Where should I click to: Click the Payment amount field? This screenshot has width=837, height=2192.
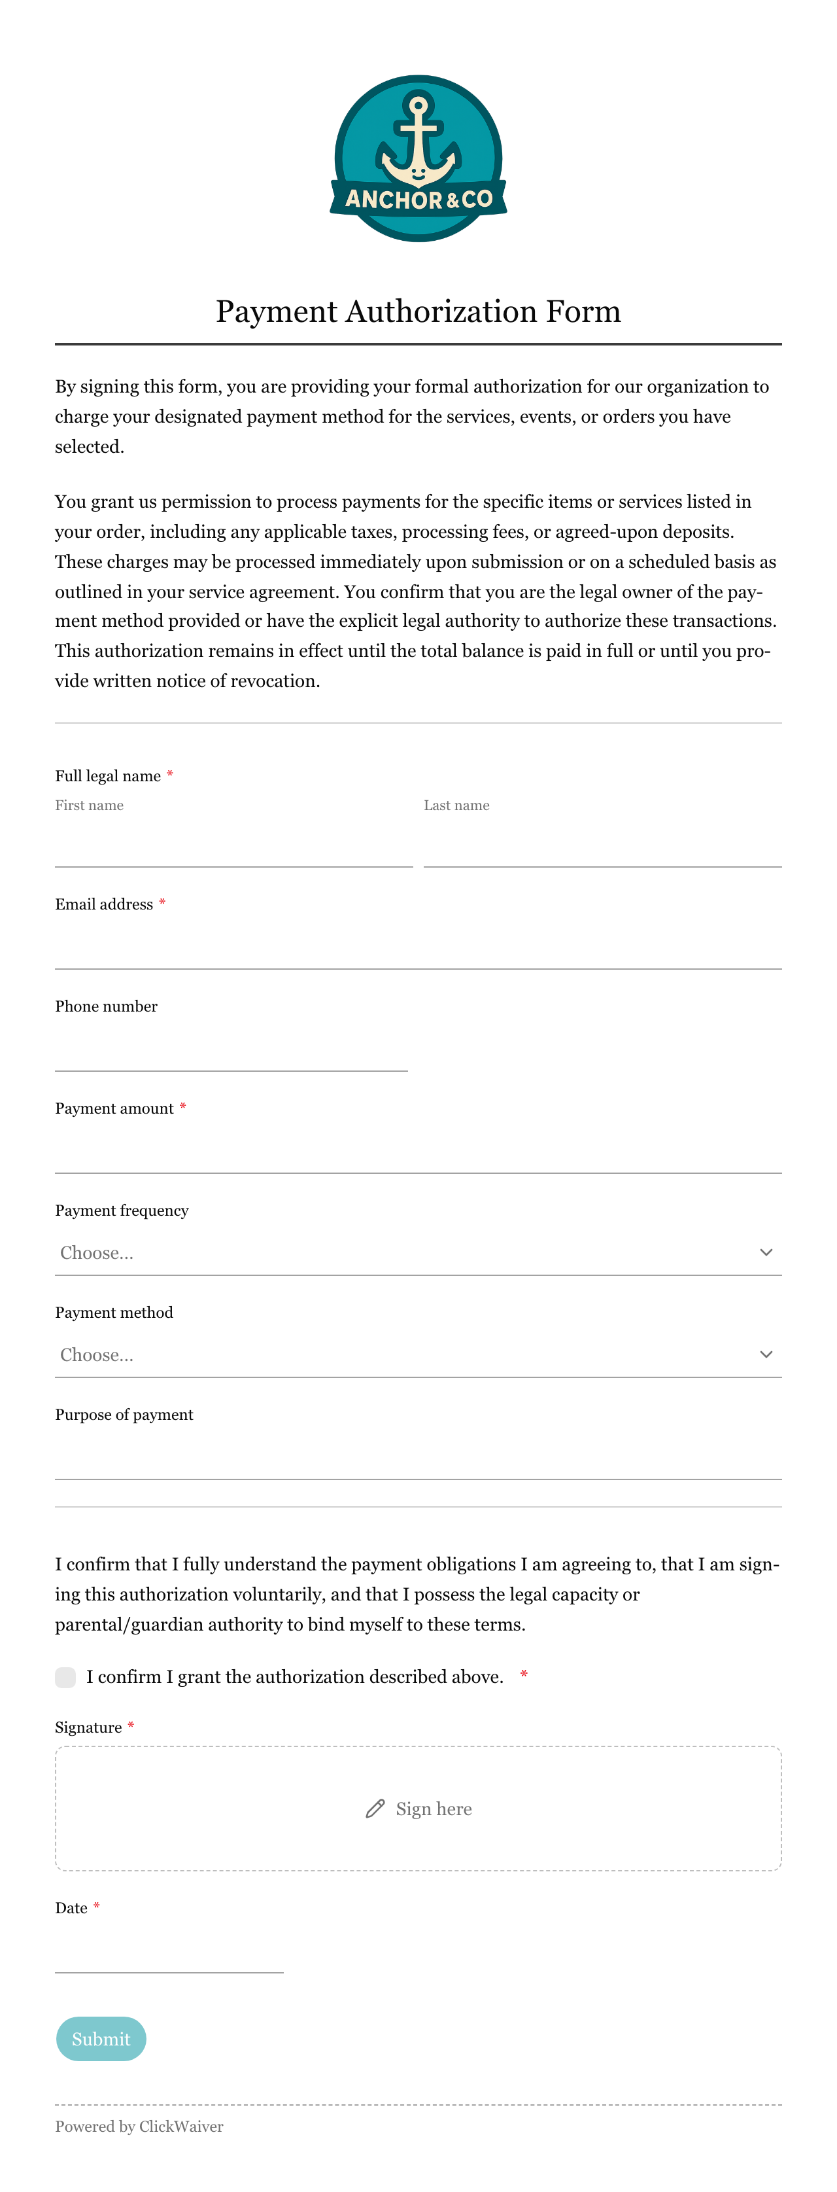point(418,1150)
